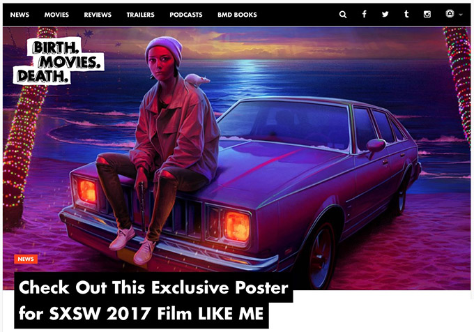Visit the Facebook page icon
The image size is (474, 332).
click(x=365, y=14)
